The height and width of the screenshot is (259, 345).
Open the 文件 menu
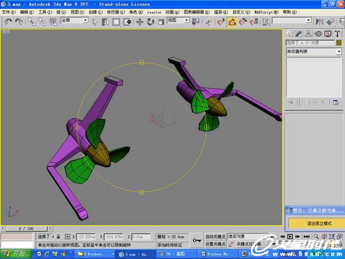[x=8, y=12]
